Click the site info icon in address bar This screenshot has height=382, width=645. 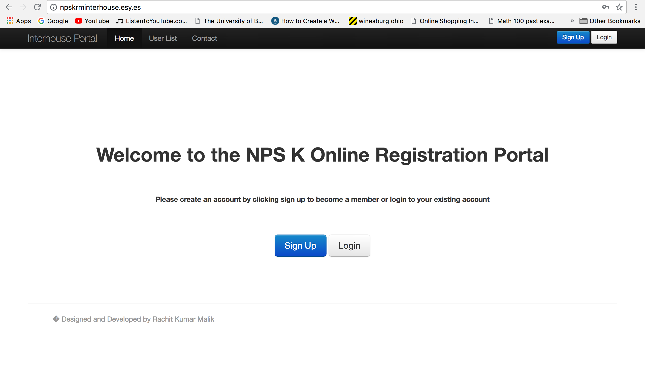[54, 7]
